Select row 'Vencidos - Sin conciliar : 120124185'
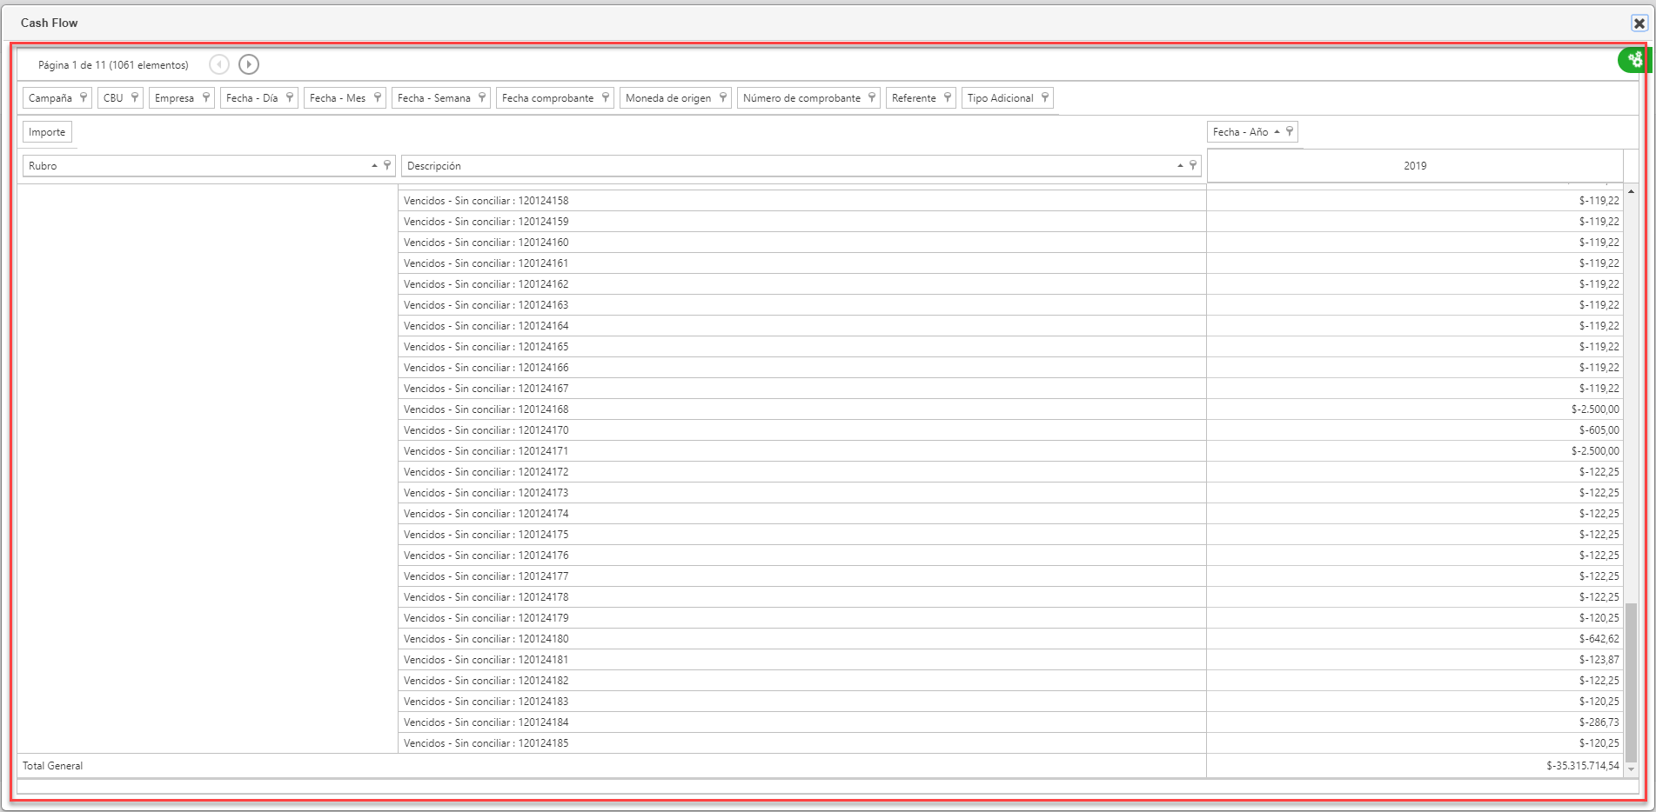This screenshot has width=1656, height=812. point(802,743)
